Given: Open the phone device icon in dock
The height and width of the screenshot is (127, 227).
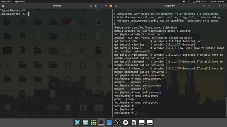Looking at the screenshot, I should [134, 122].
